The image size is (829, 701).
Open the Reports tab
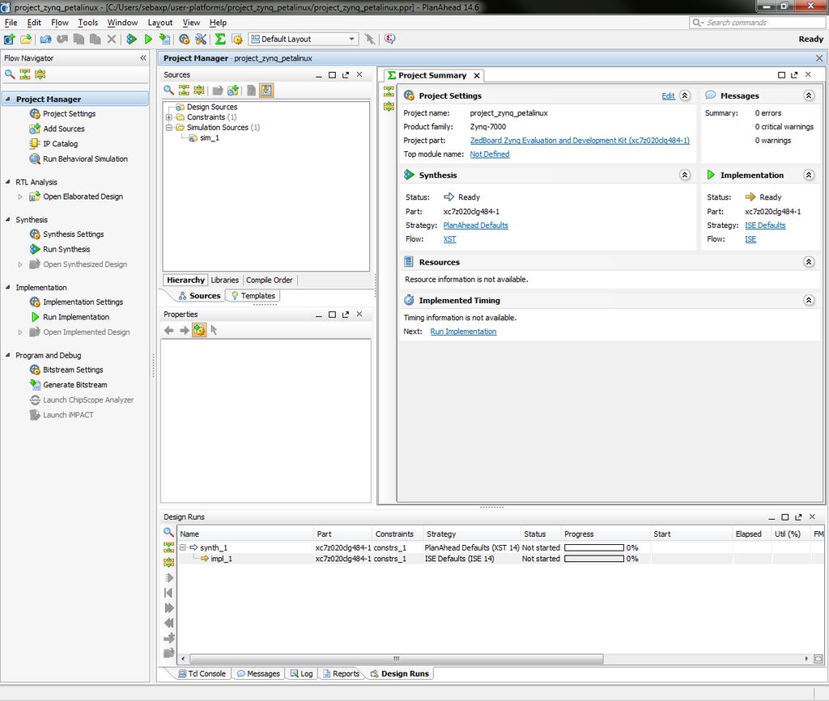coord(341,674)
